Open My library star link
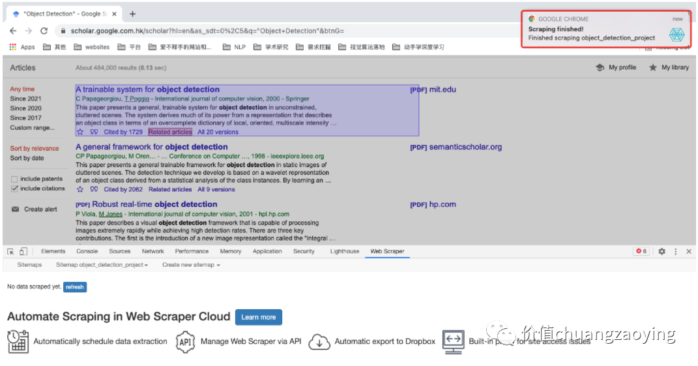 click(x=669, y=67)
